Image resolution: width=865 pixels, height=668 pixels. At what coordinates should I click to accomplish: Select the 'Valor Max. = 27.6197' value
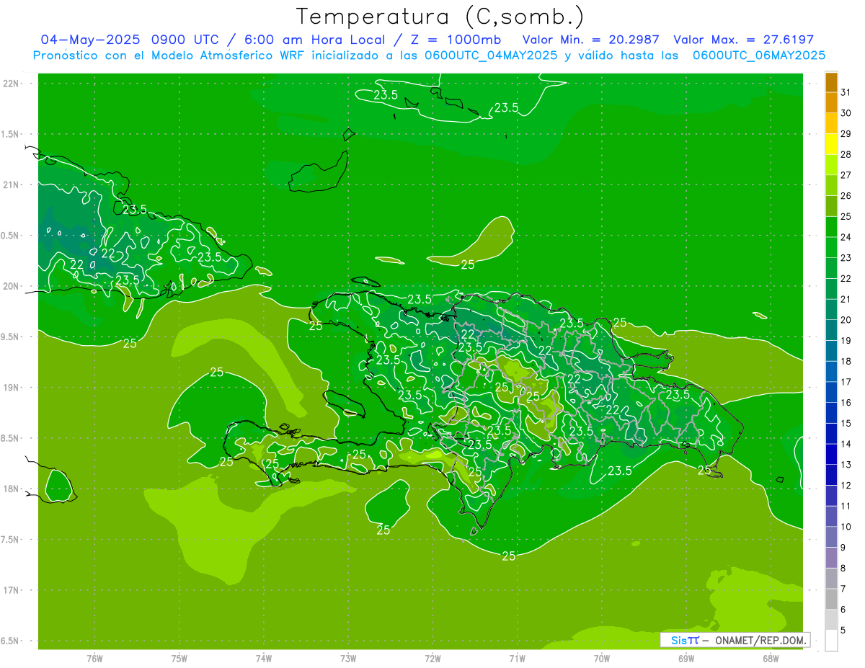743,40
